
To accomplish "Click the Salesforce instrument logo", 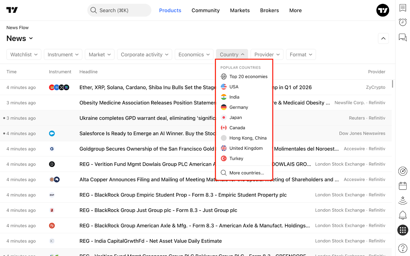I will [x=52, y=133].
